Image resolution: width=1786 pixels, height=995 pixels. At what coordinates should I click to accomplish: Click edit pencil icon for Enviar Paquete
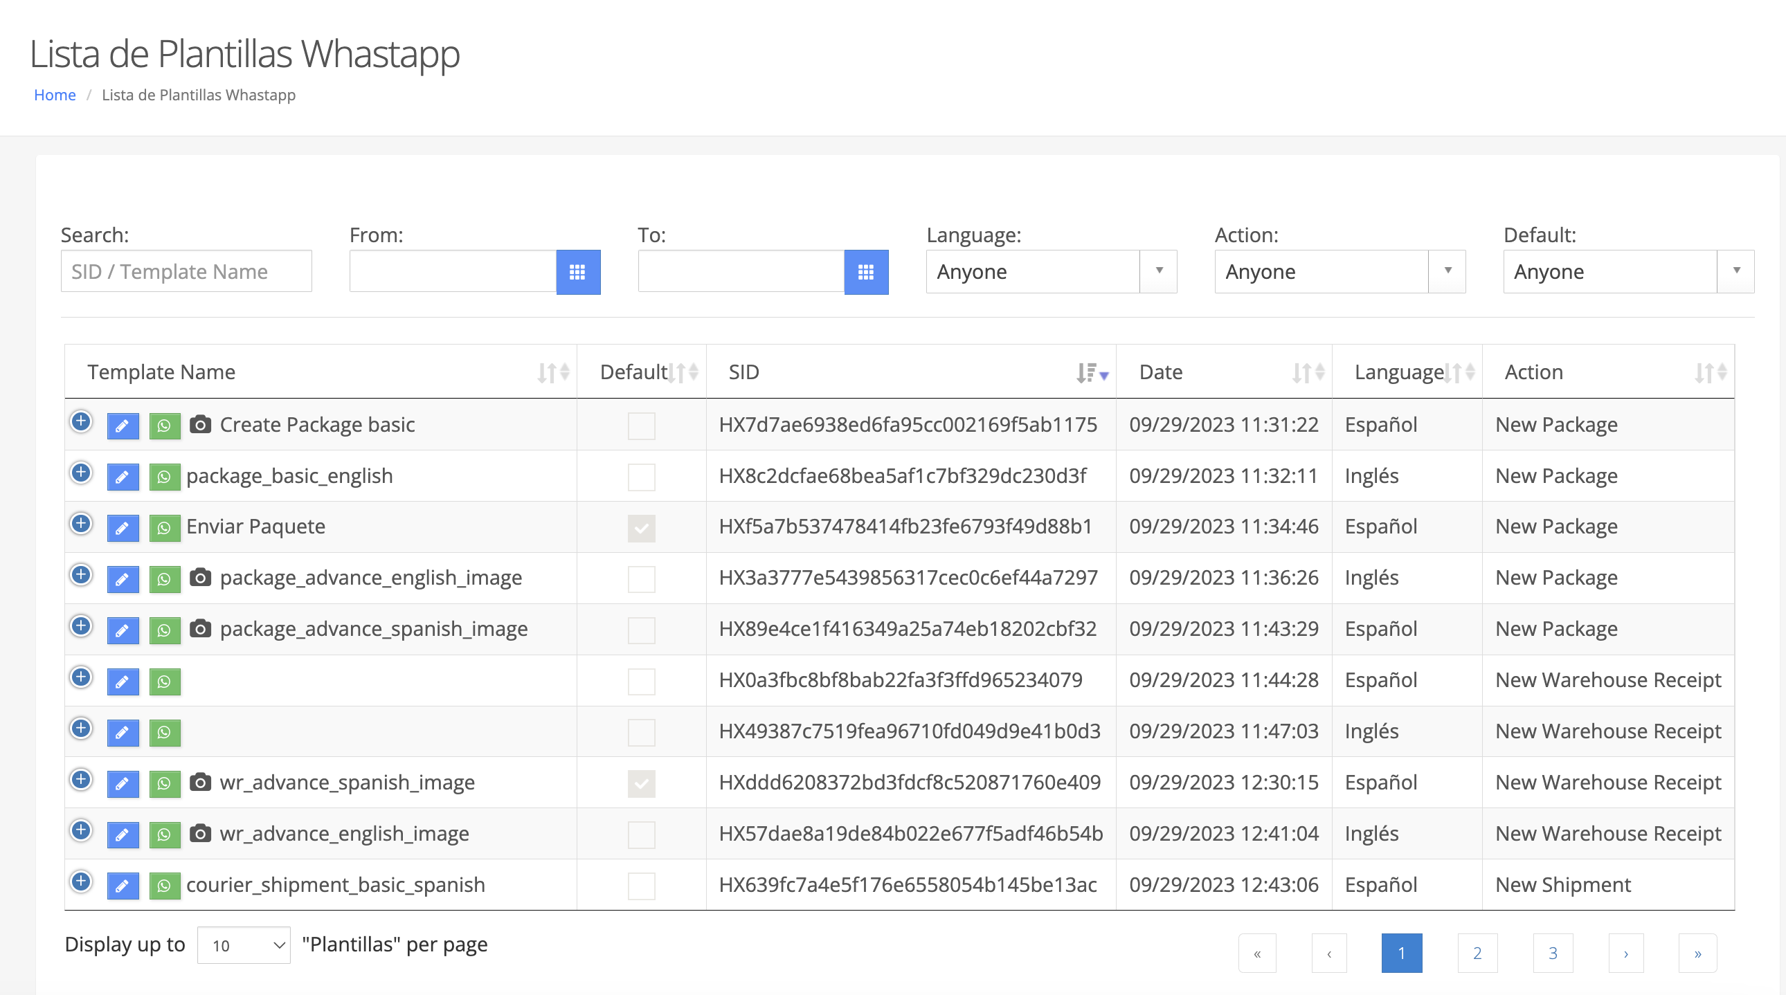(x=123, y=528)
